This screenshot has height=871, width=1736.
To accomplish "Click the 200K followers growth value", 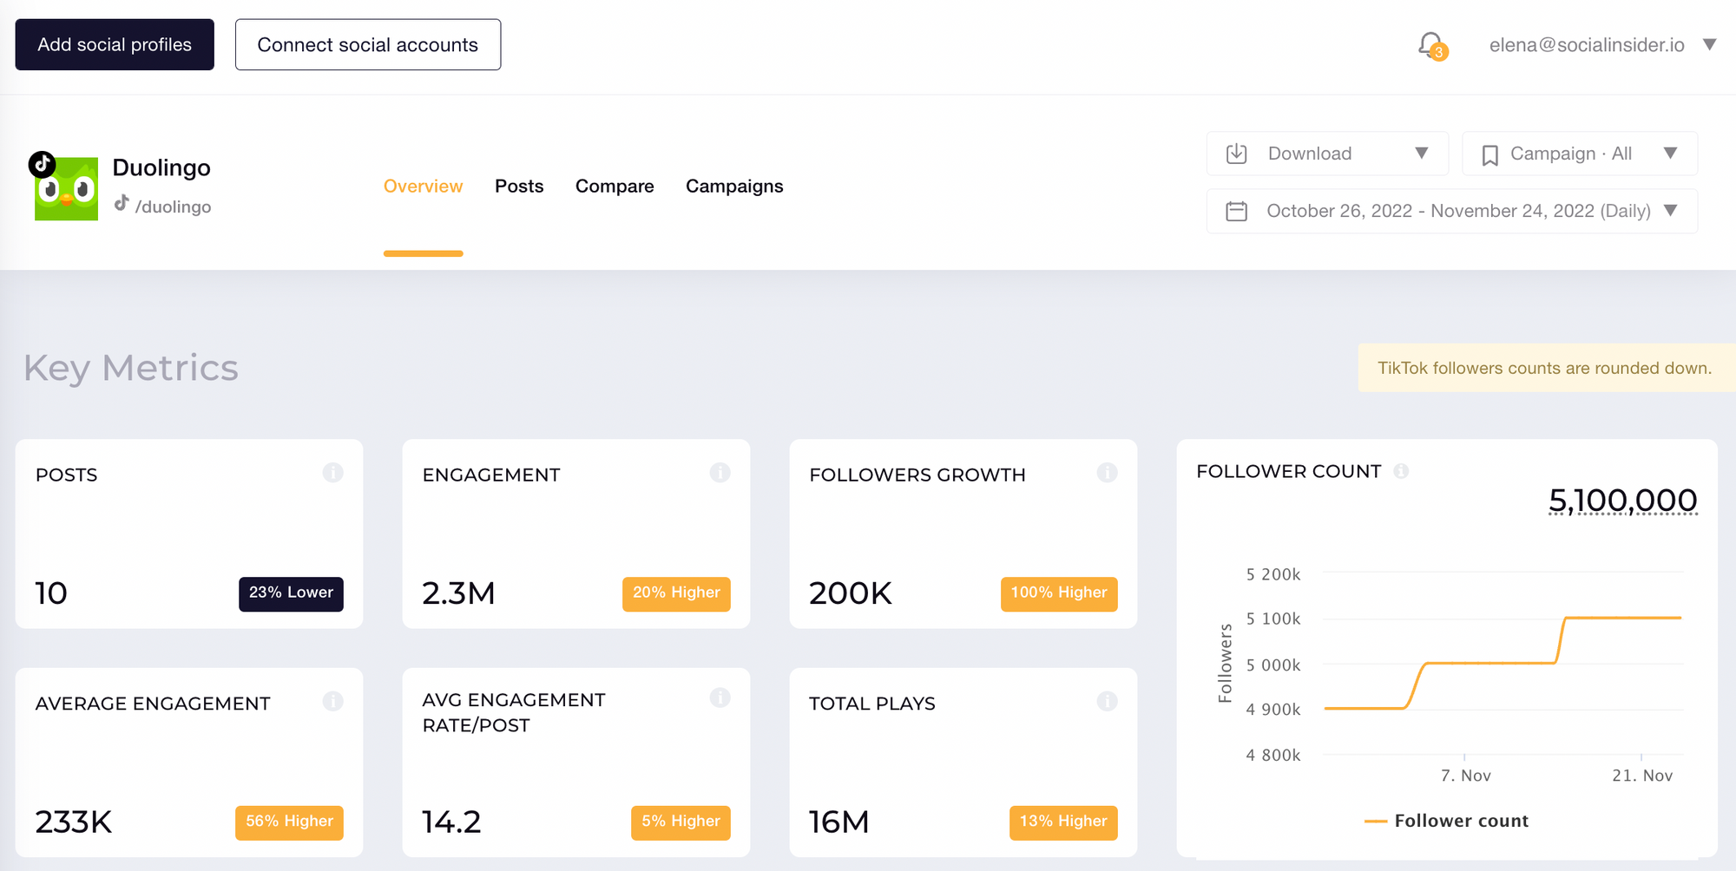I will [851, 593].
